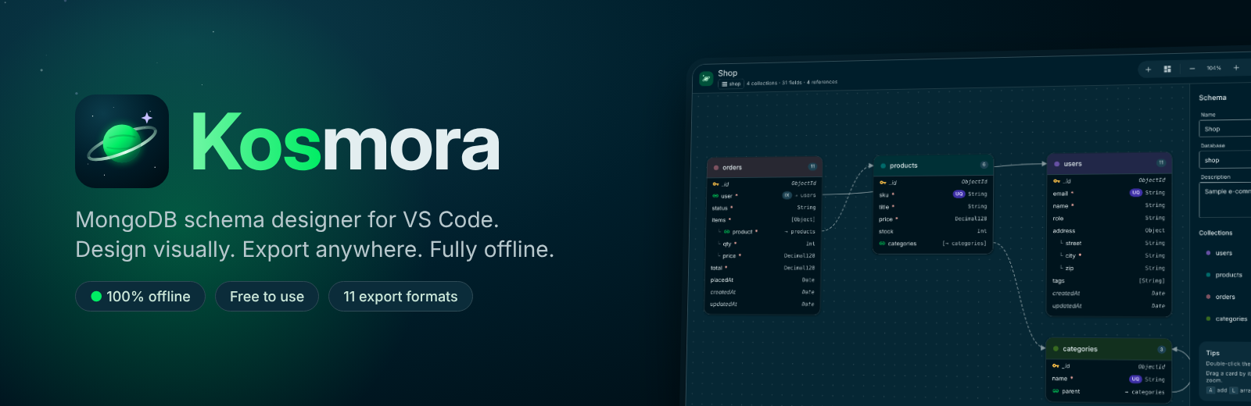Click the '100% offline' badge
Viewport: 1251px width, 406px height.
click(141, 297)
